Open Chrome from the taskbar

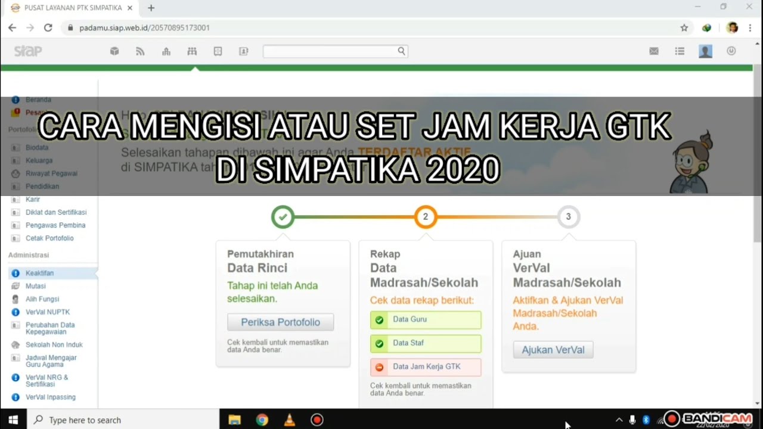tap(262, 420)
